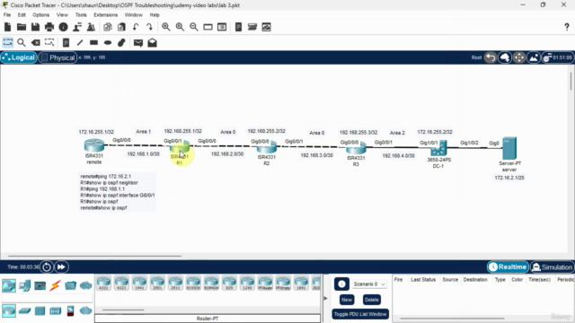The width and height of the screenshot is (575, 323).
Task: Open the Custom Devices Dialog icon
Action: tap(222, 27)
